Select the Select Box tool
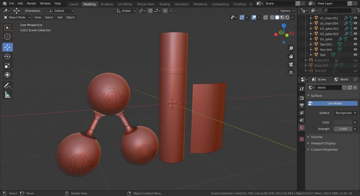 coord(7,28)
